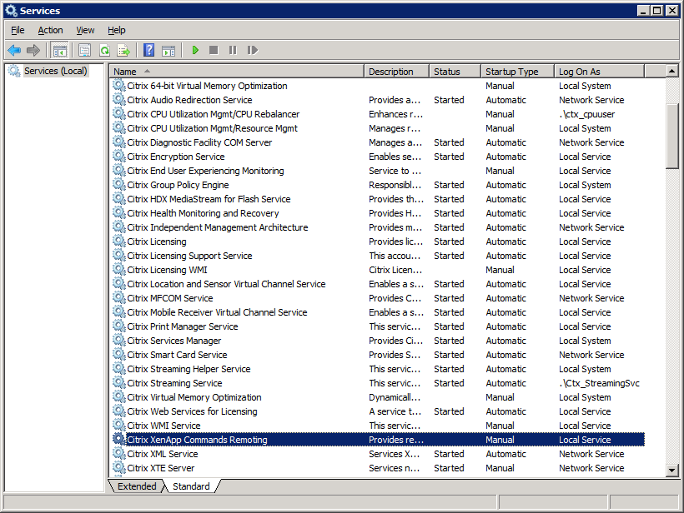The image size is (684, 513).
Task: Click the Refresh toolbar icon
Action: point(104,51)
